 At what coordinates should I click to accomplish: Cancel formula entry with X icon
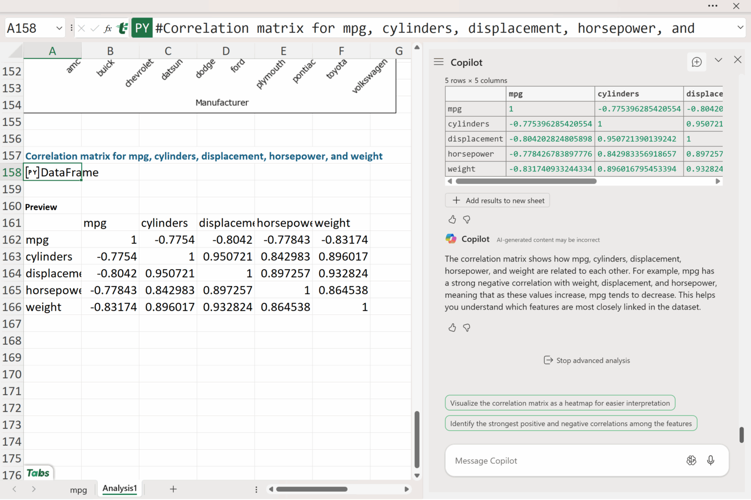(x=82, y=28)
